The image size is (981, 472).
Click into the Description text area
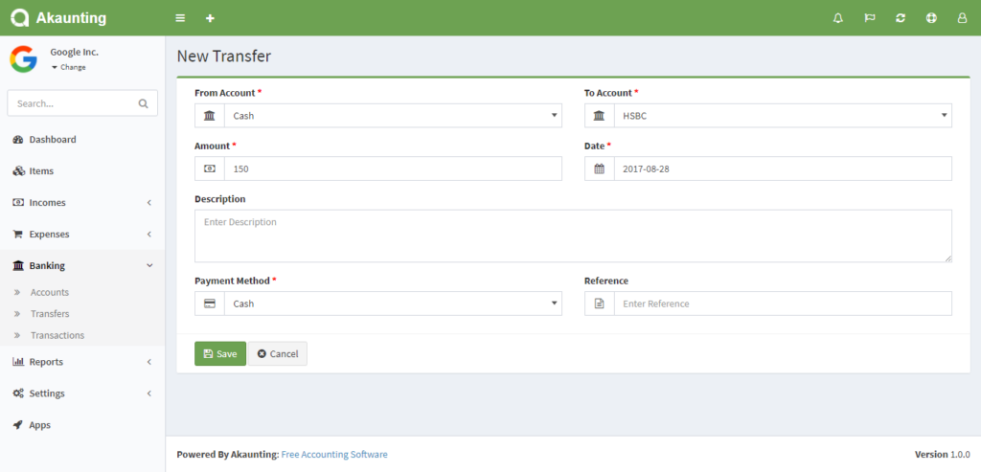pos(573,236)
